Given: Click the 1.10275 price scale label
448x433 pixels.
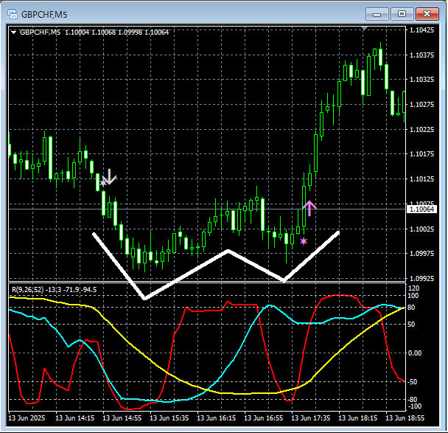Looking at the screenshot, I should click(421, 105).
